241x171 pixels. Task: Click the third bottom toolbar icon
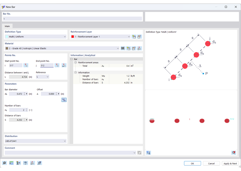pyautogui.click(x=18, y=163)
